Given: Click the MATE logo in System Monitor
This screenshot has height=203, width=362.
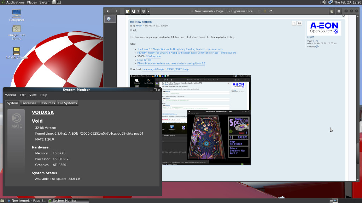Looking at the screenshot, I should [16, 121].
